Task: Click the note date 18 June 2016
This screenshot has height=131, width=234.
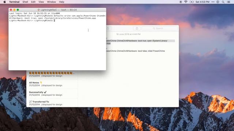Action: click(128, 34)
